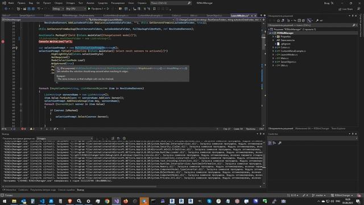Image resolution: width=364 pixels, height=205 pixels.
Task: Click the Live Share button
Action: 346,9
